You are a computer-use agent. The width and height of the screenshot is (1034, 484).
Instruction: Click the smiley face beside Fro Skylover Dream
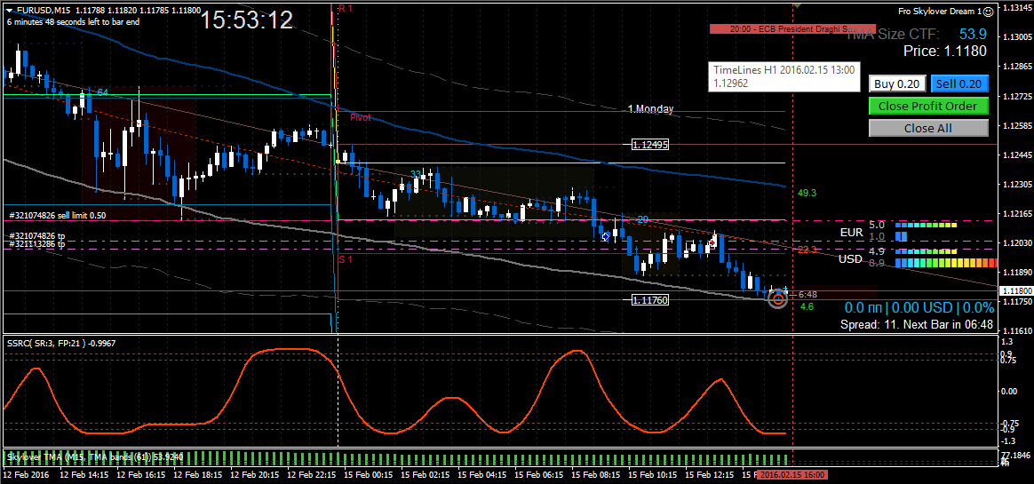click(989, 12)
